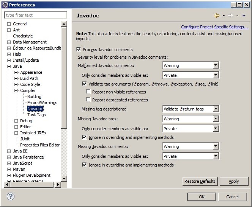This screenshot has height=207, width=252.
Task: Open the preferences page view menu arrow
Action: 244,16
